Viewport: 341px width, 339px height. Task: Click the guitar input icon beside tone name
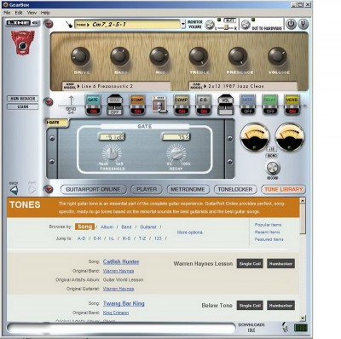(x=69, y=25)
